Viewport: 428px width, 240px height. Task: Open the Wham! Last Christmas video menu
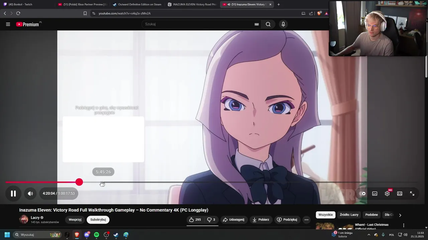[x=404, y=225]
